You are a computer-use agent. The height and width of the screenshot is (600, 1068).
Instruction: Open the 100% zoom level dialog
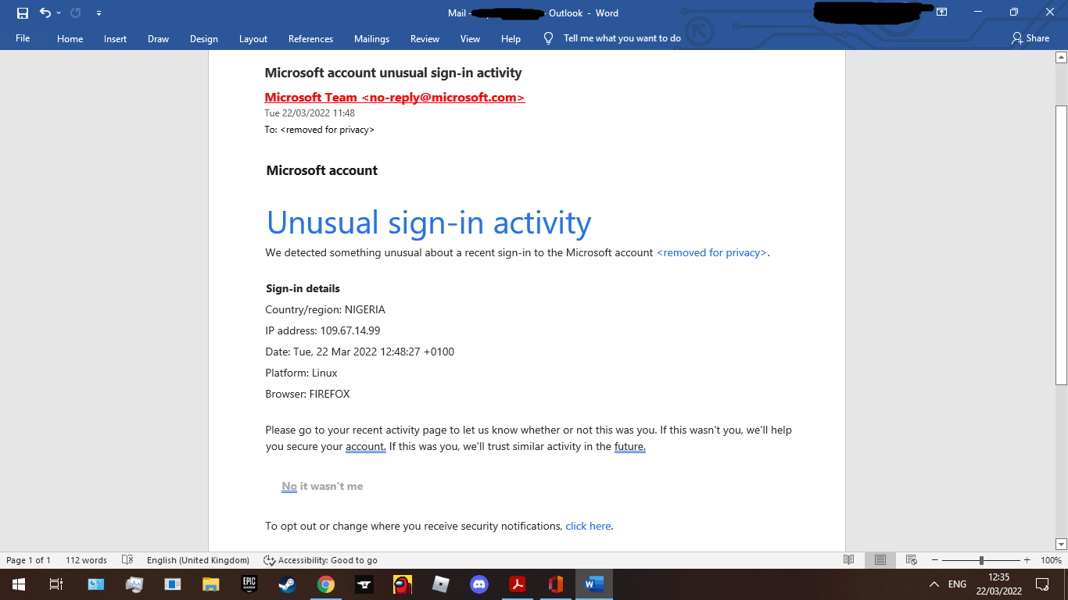coord(1051,560)
